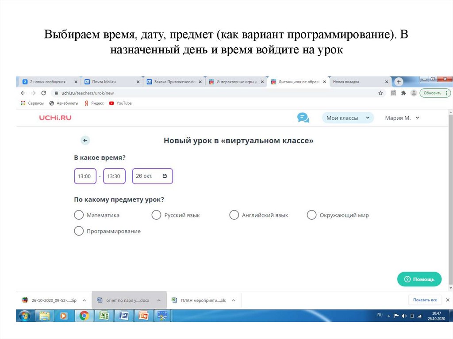This screenshot has height=339, width=453.
Task: Go back with the round arrow button
Action: coord(85,141)
